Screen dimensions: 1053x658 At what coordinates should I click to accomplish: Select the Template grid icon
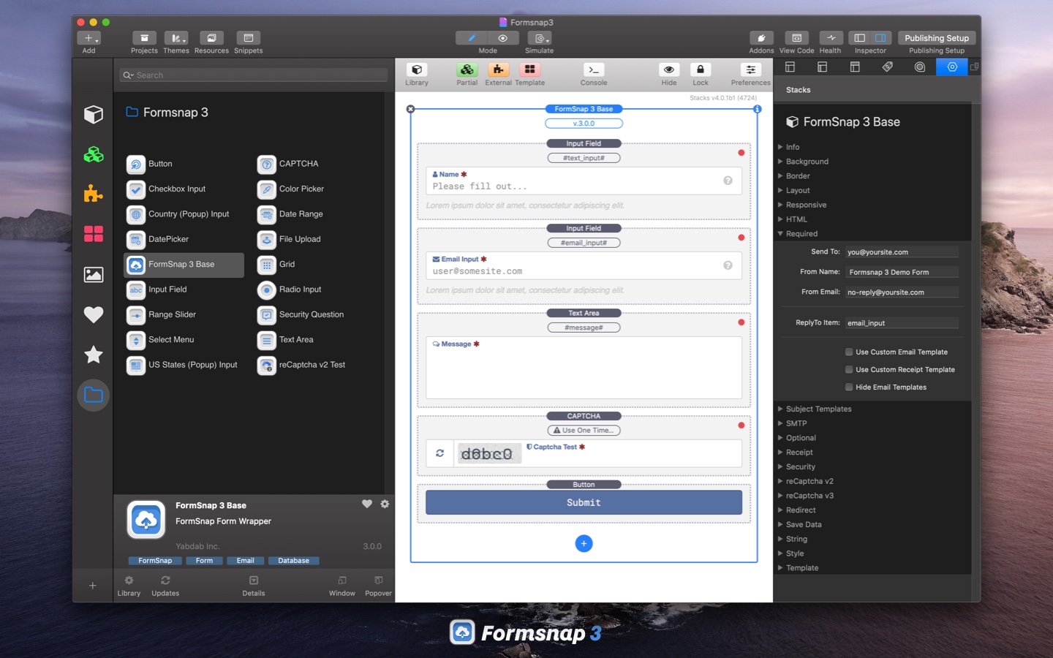coord(529,69)
